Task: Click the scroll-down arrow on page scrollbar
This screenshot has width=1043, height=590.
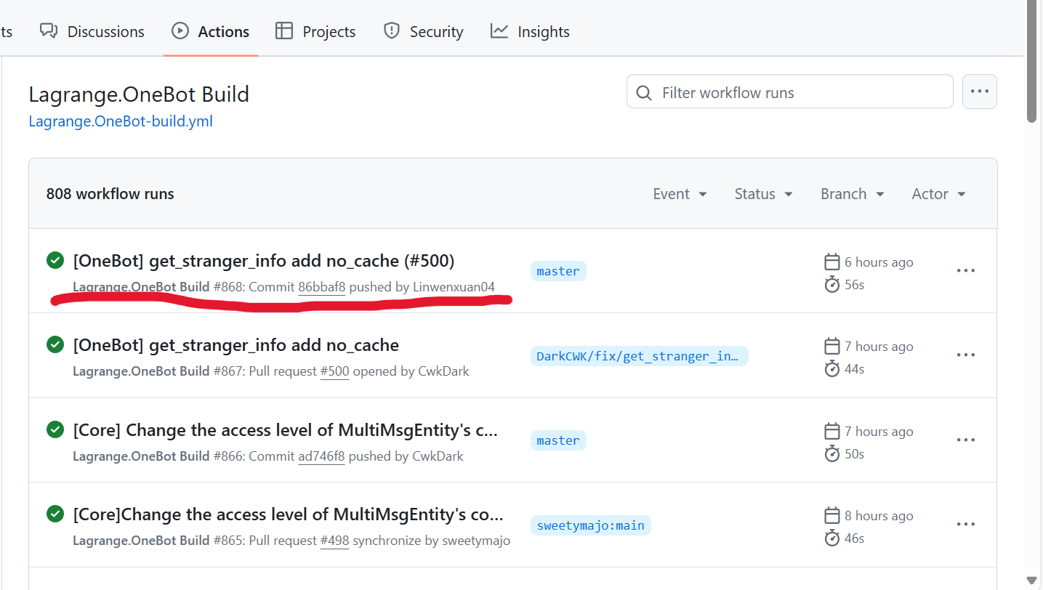Action: pos(1031,580)
